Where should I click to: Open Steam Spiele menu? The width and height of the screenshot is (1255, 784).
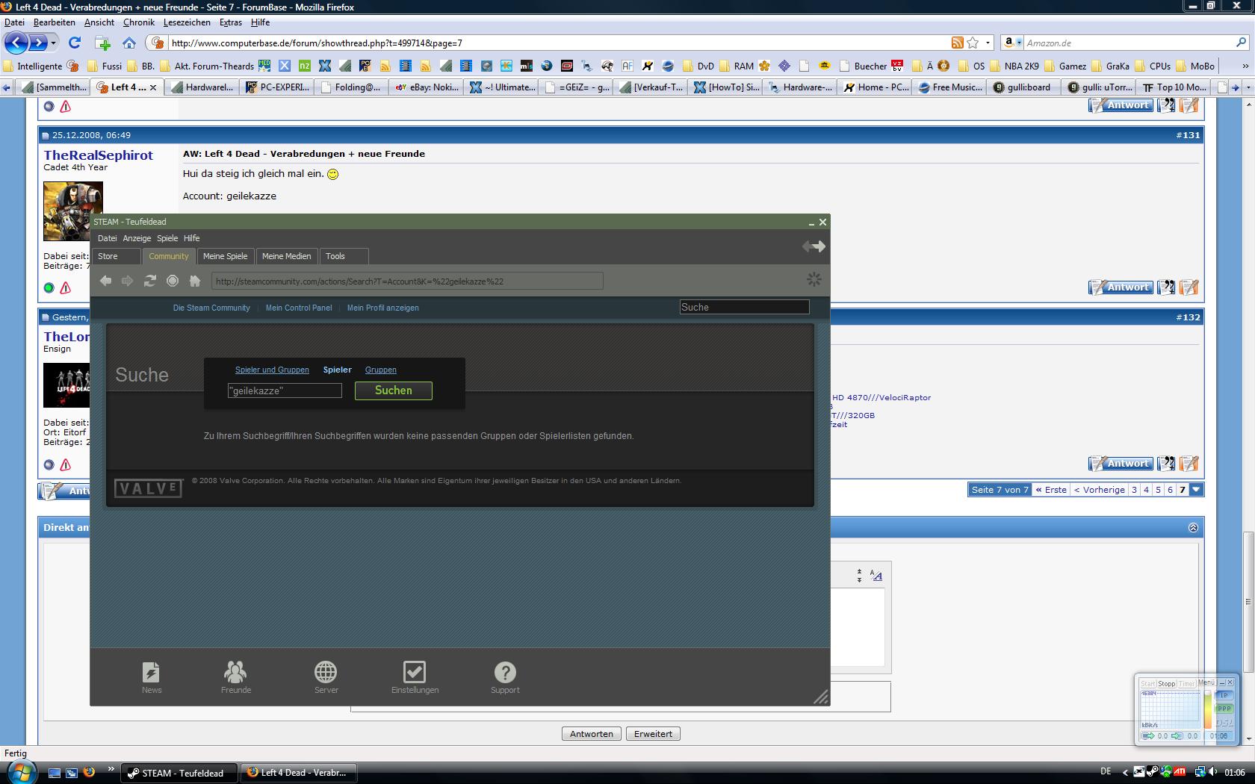(x=167, y=238)
